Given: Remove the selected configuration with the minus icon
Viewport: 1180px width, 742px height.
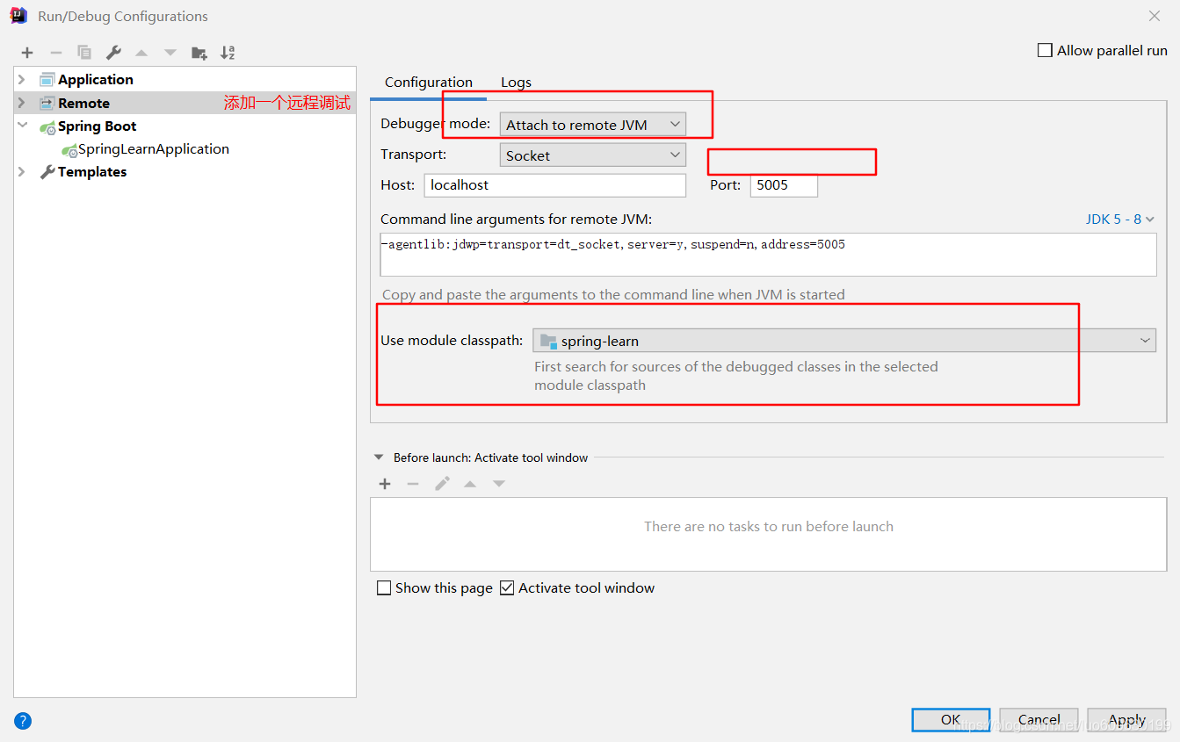Looking at the screenshot, I should 55,53.
